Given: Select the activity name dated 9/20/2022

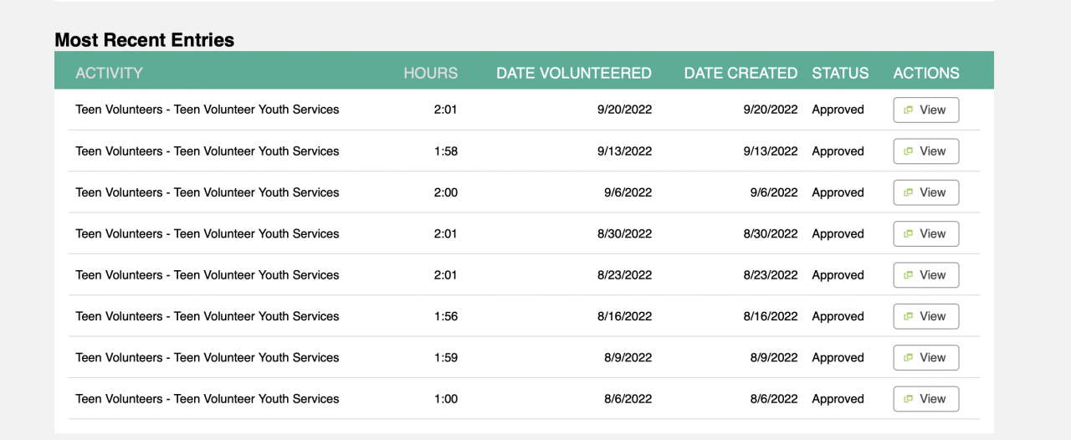Looking at the screenshot, I should [208, 110].
